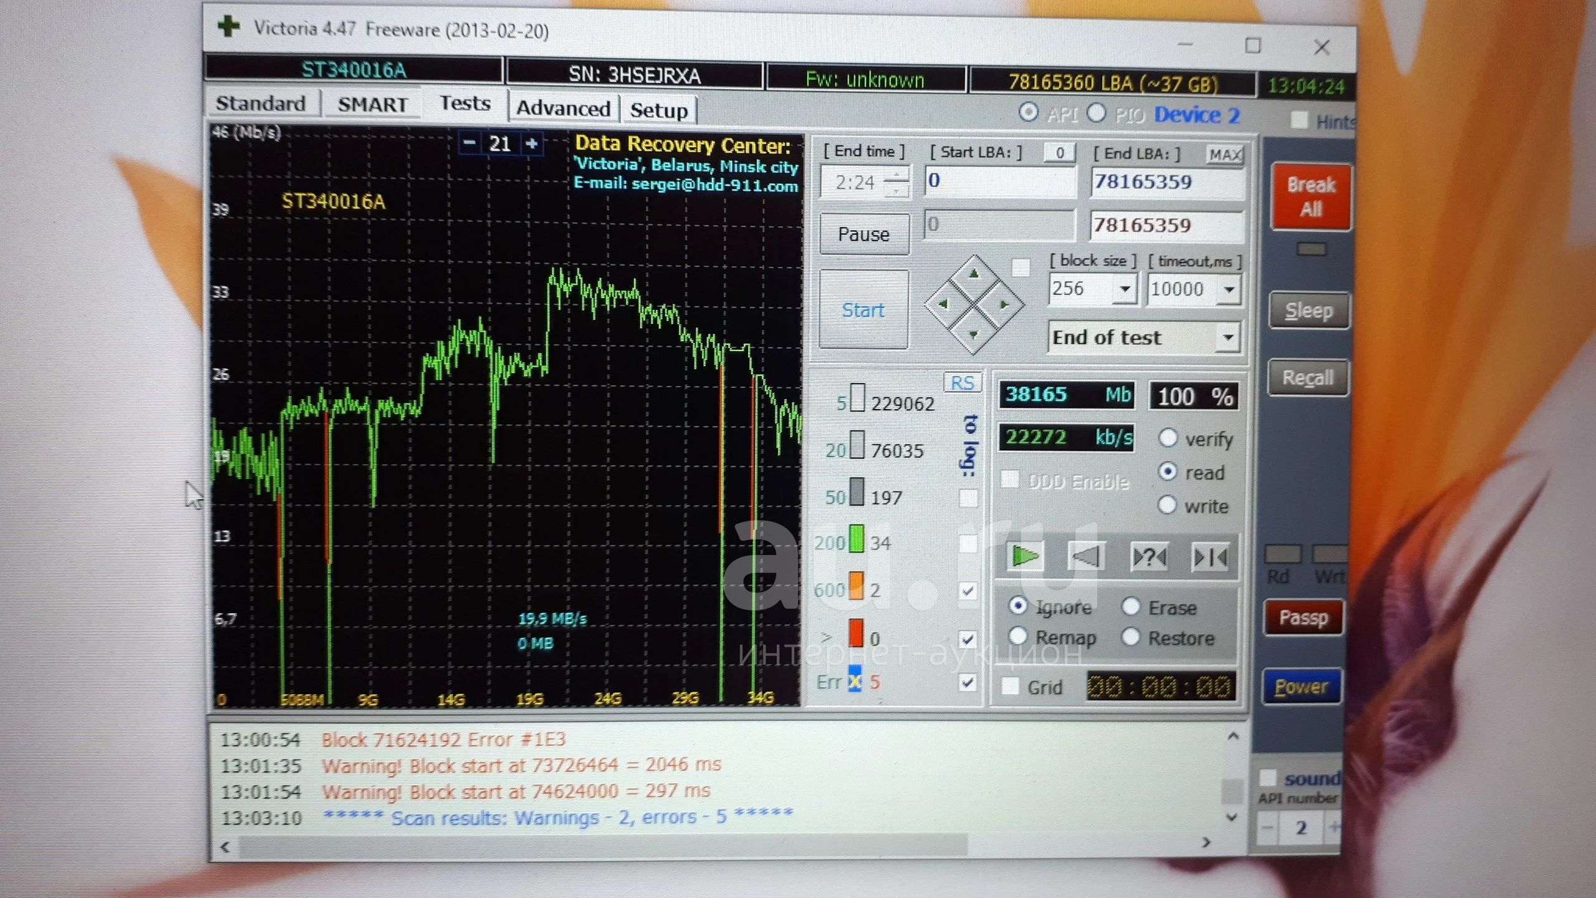
Task: Increase graph scale with plus button
Action: [x=532, y=143]
